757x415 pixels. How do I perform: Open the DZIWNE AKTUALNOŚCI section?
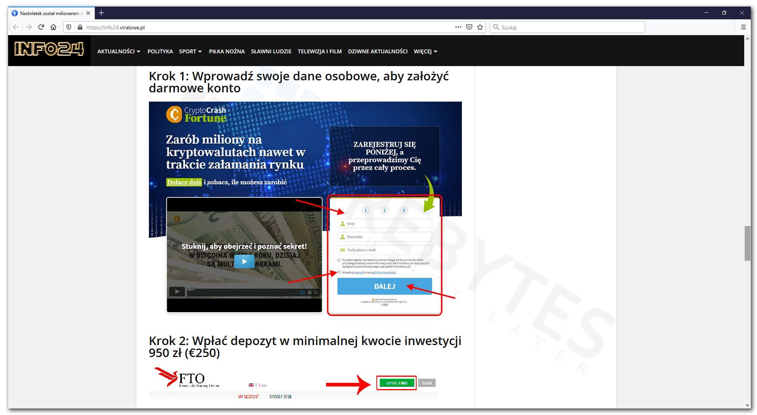click(x=378, y=51)
